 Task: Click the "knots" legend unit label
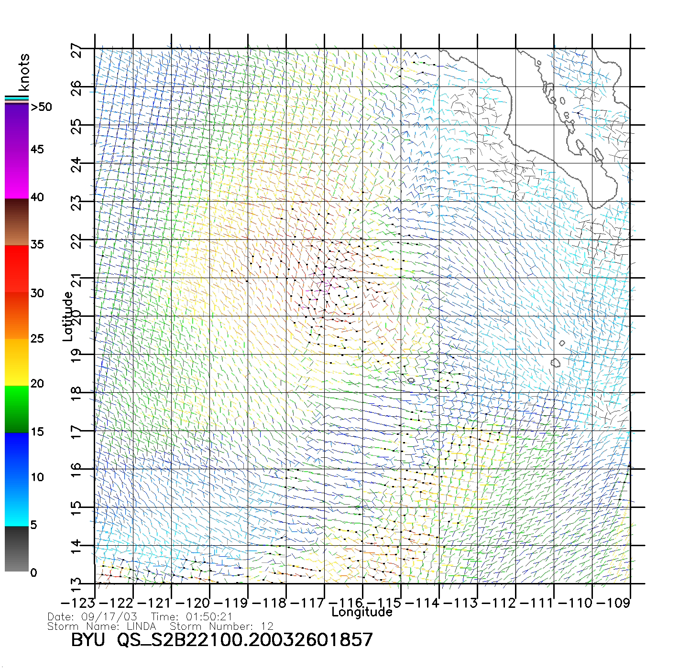pyautogui.click(x=24, y=72)
